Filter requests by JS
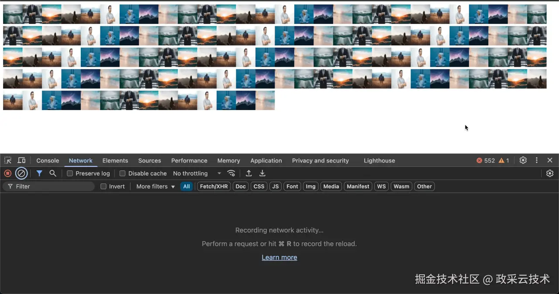The width and height of the screenshot is (559, 294). click(x=275, y=187)
